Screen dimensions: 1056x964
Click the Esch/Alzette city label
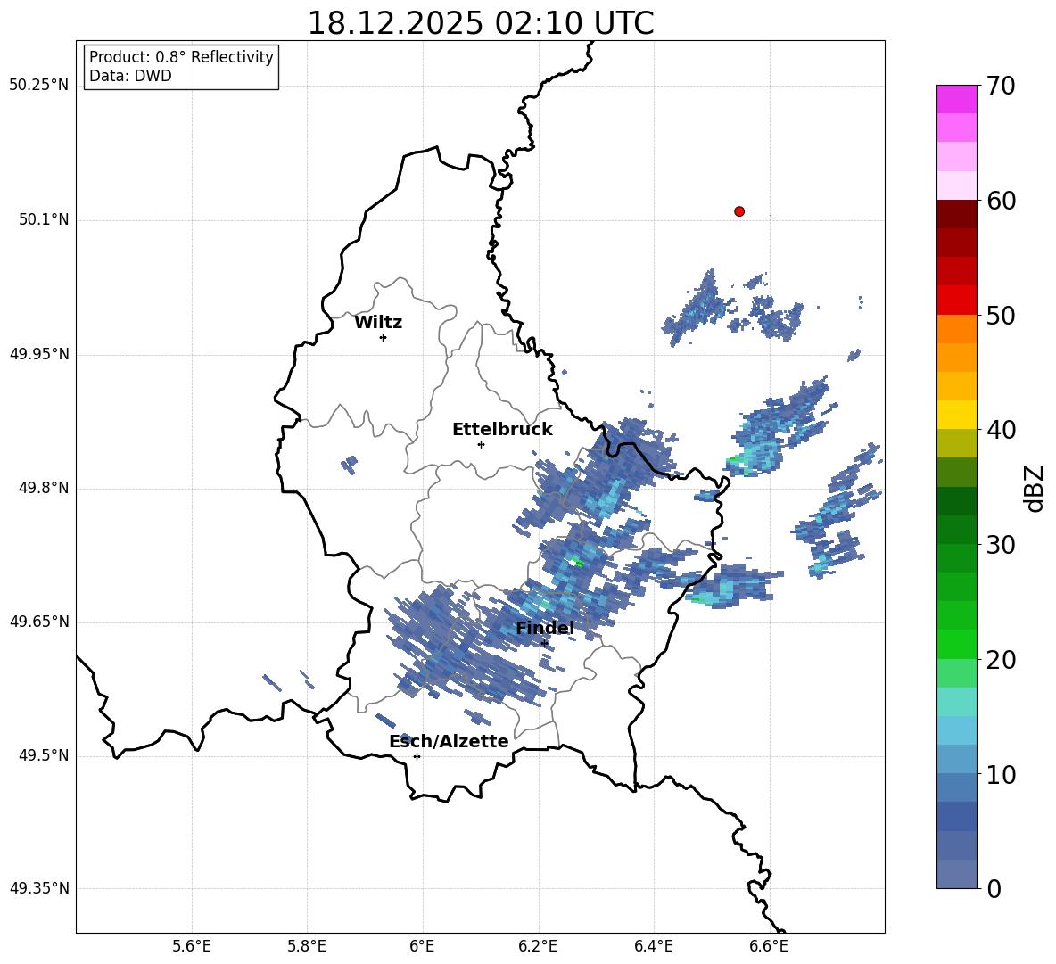449,741
